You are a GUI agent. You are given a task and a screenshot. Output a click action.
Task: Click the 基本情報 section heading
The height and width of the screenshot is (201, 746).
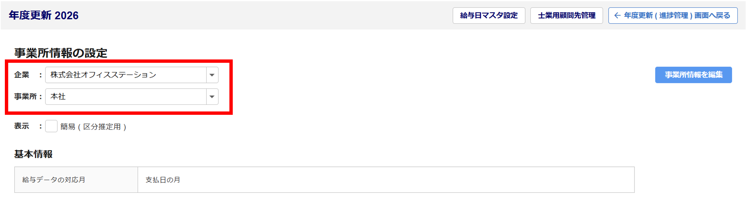(x=33, y=154)
